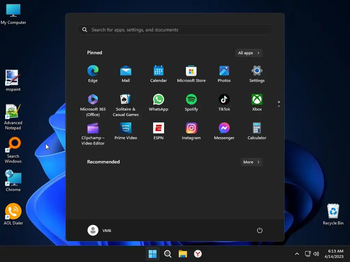Open the volume tray icon
Screen dimensions: 350x262
(316, 254)
